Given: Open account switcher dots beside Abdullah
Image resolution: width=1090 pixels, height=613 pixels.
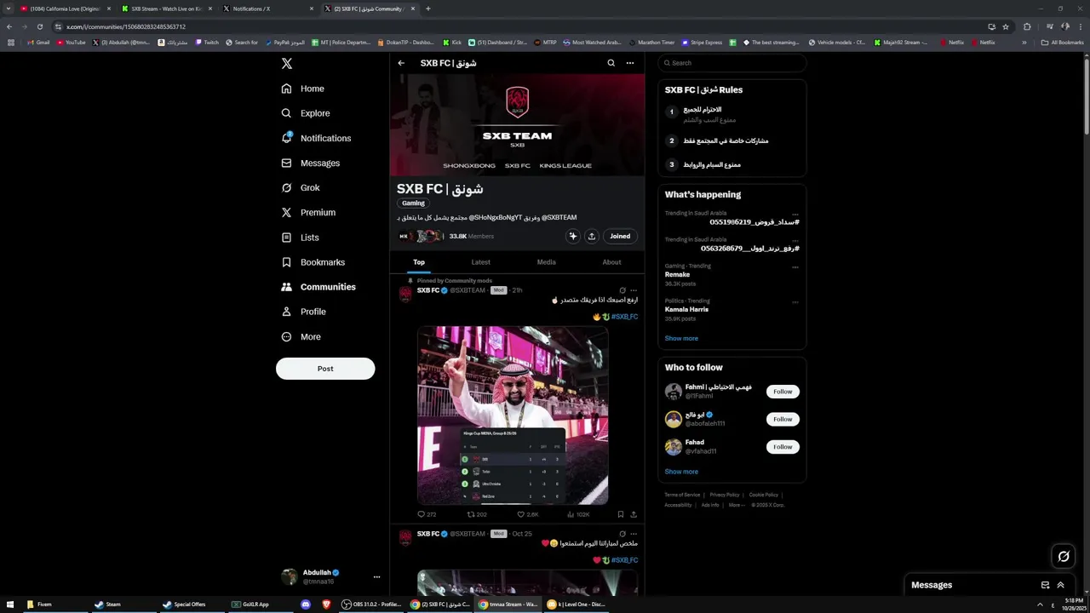Looking at the screenshot, I should pyautogui.click(x=376, y=576).
